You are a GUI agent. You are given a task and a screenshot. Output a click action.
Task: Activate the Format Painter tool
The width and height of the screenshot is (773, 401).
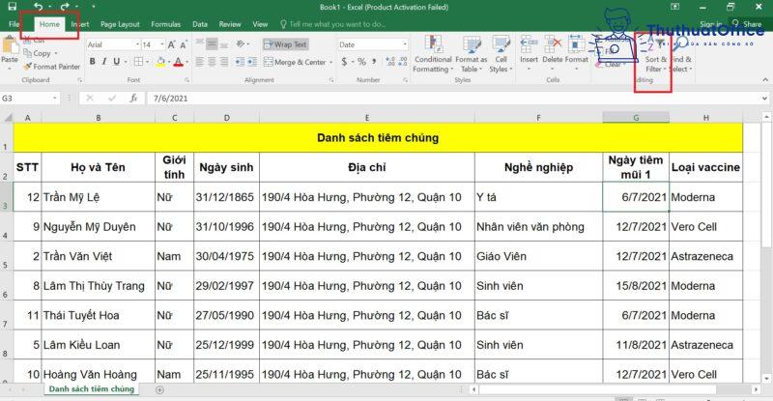[x=52, y=66]
